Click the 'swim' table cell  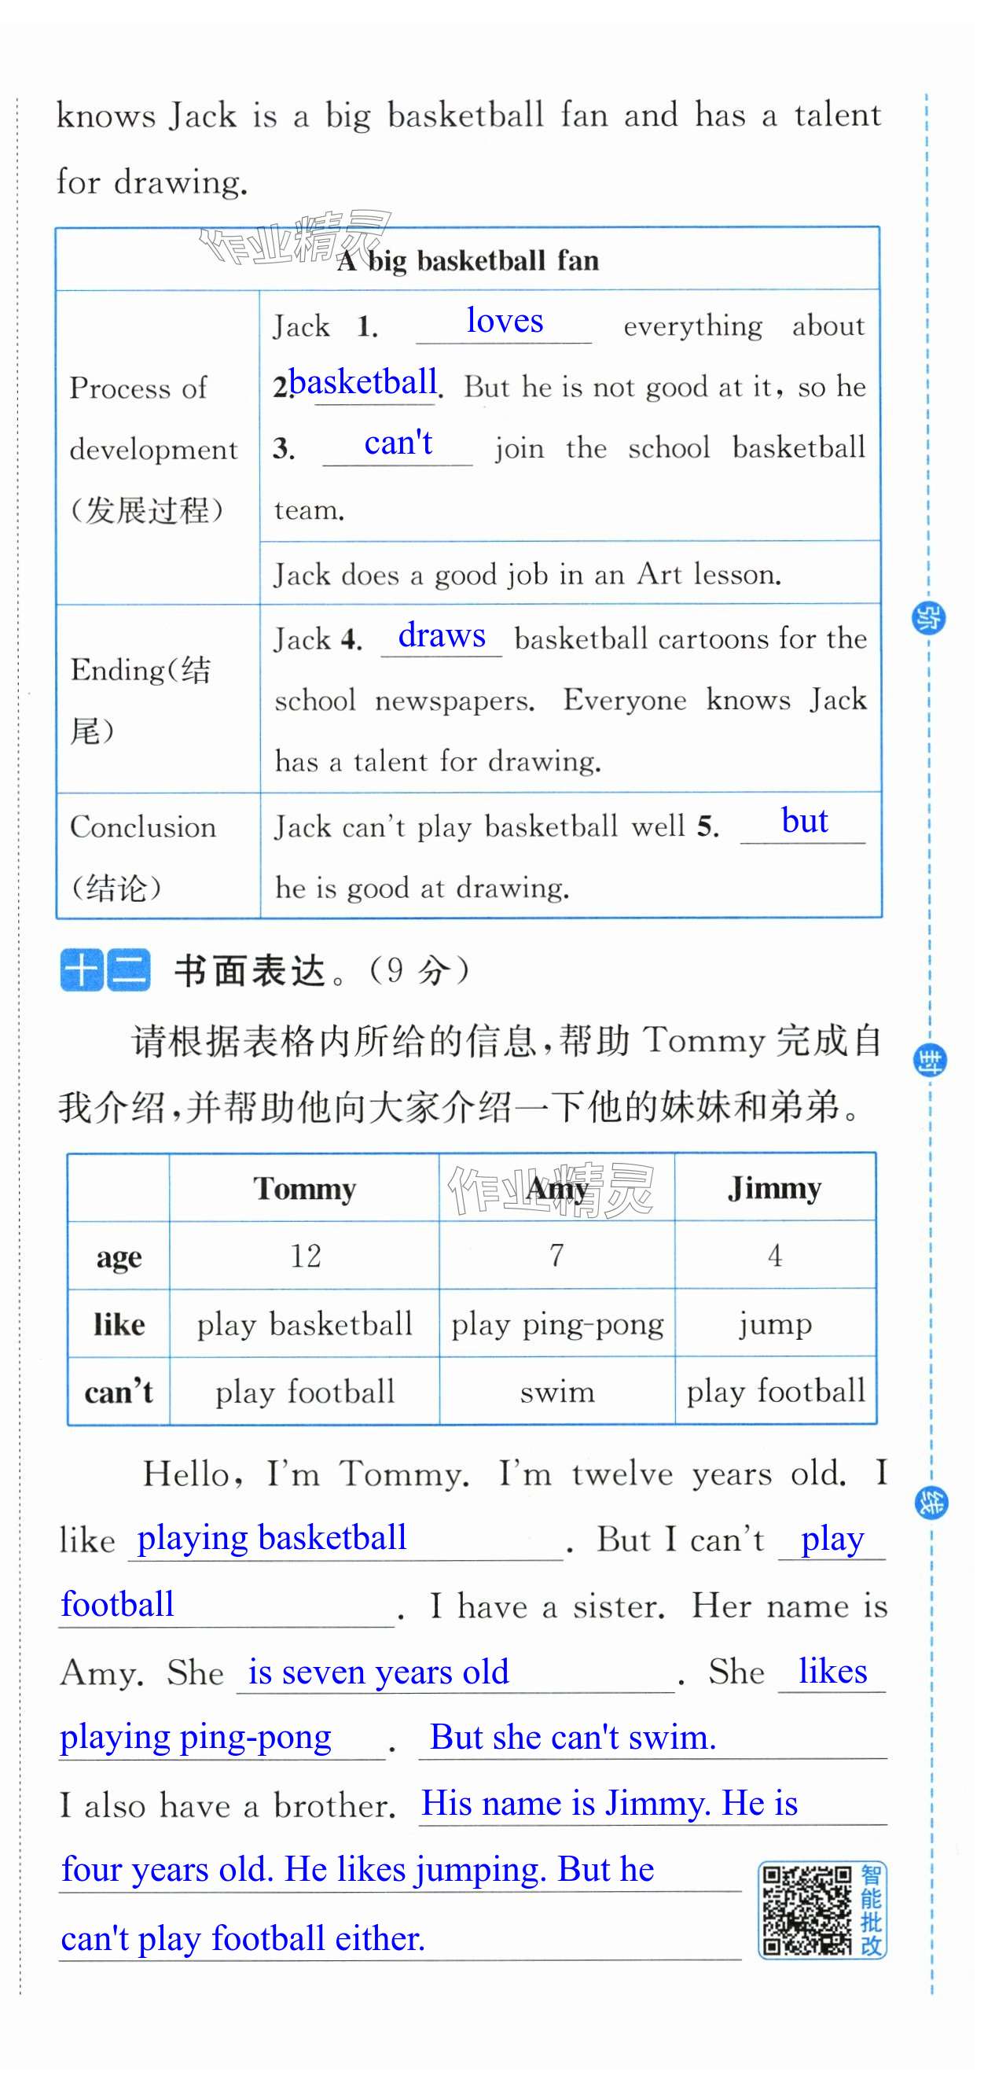(557, 1393)
